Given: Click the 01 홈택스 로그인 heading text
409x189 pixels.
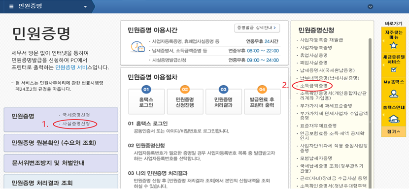Looking at the screenshot, I should 148,124.
